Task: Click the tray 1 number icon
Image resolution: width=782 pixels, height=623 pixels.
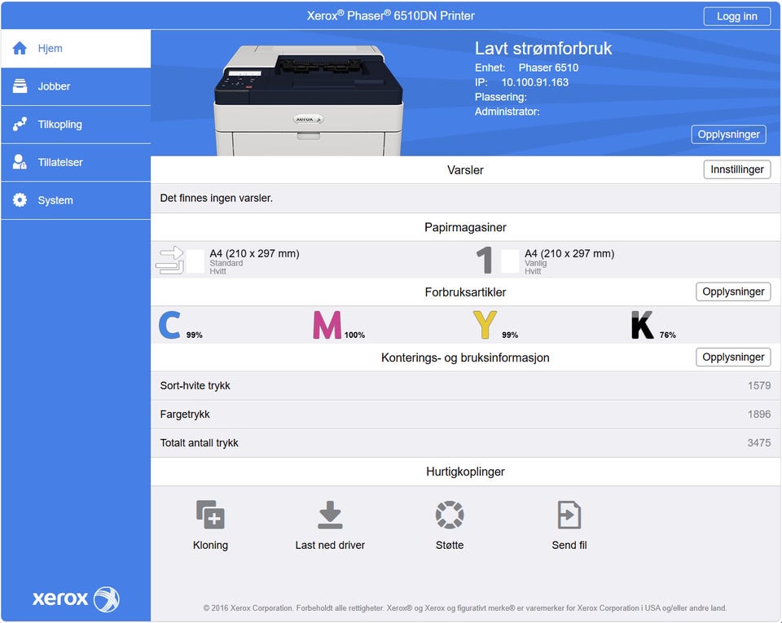Action: (484, 260)
